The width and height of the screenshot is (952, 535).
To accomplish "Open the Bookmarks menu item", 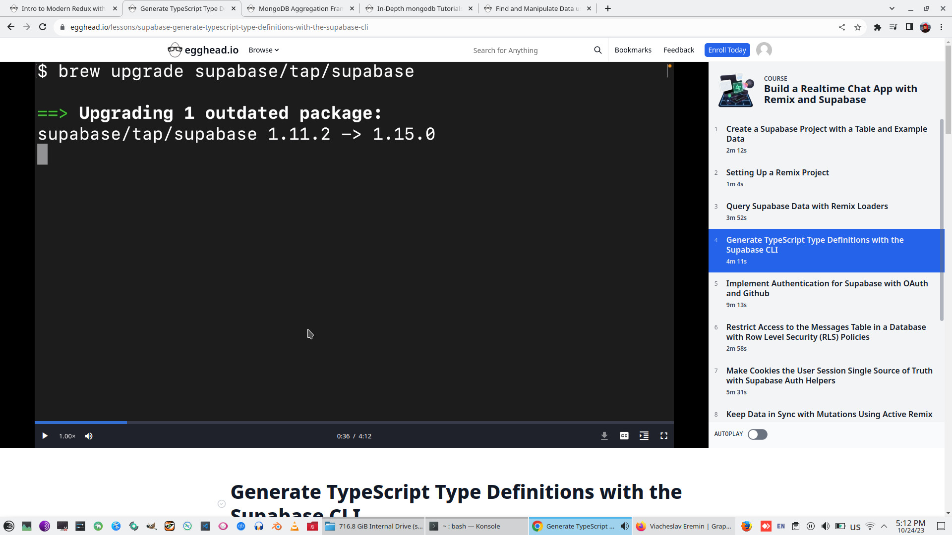I will 633,50.
